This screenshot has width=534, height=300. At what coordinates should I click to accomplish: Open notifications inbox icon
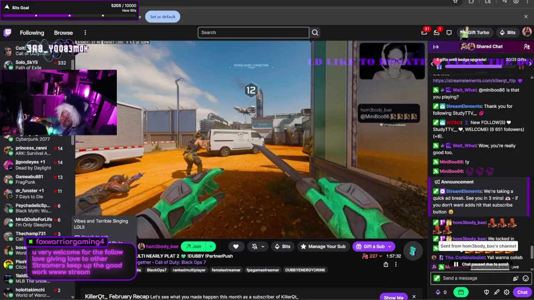(x=436, y=32)
